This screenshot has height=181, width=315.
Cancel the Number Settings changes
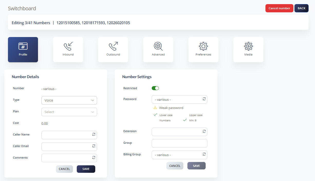(x=175, y=166)
